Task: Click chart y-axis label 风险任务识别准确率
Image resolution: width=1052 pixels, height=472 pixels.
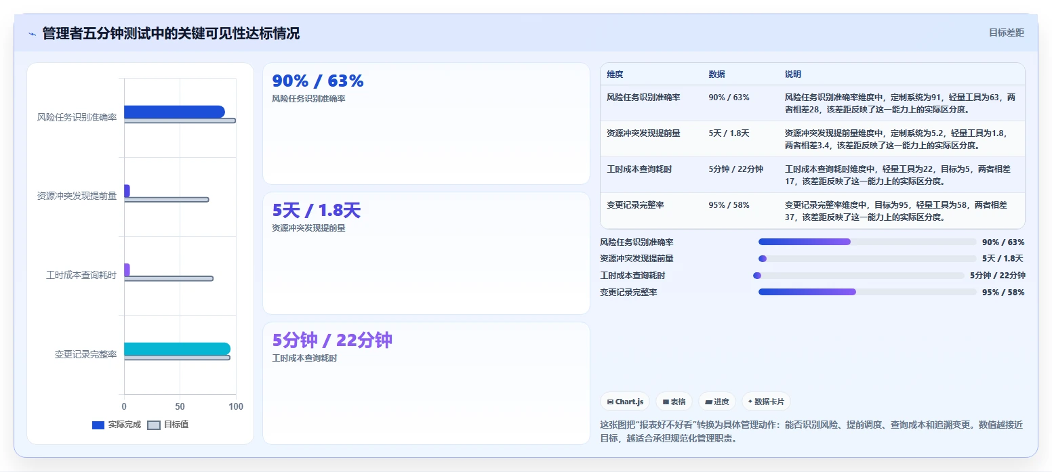Action: [x=77, y=117]
